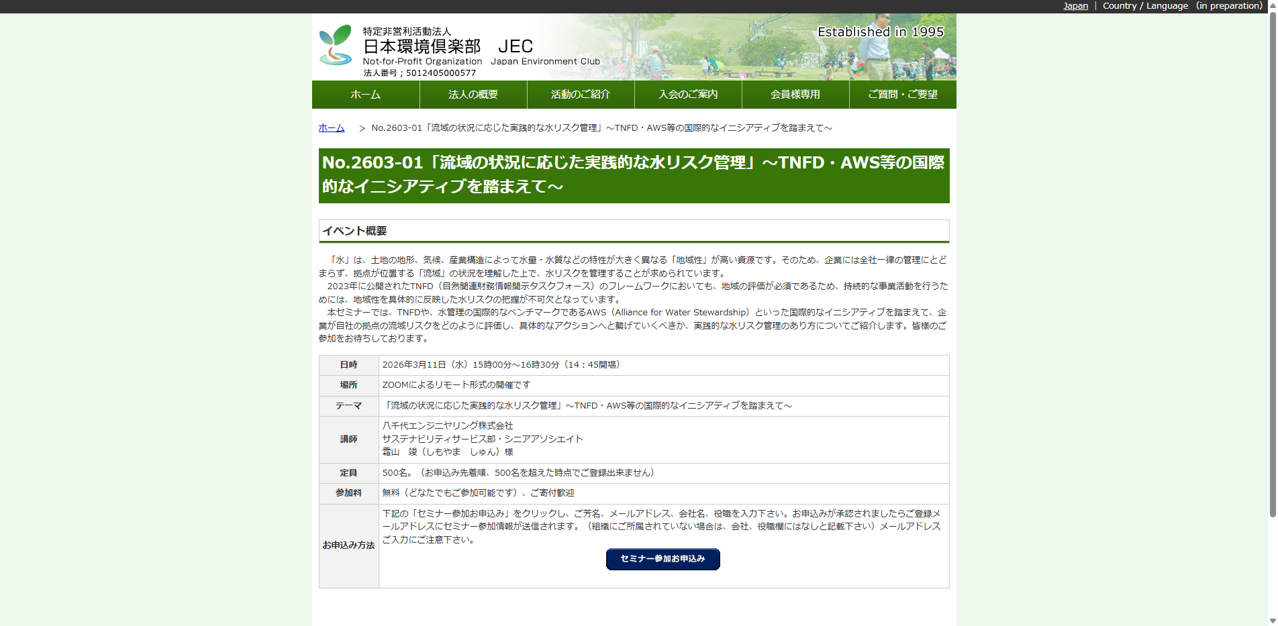Open ご質問・ご要望 inquiry page

[x=902, y=94]
